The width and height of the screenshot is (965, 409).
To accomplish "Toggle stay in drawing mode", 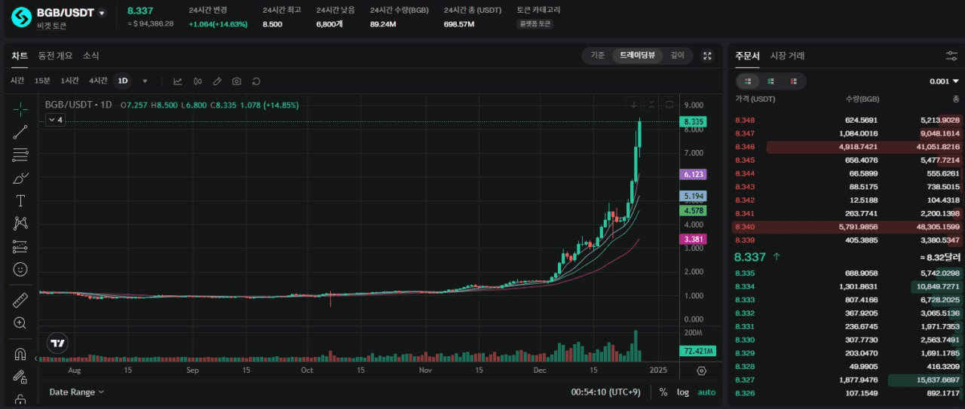I will point(20,376).
